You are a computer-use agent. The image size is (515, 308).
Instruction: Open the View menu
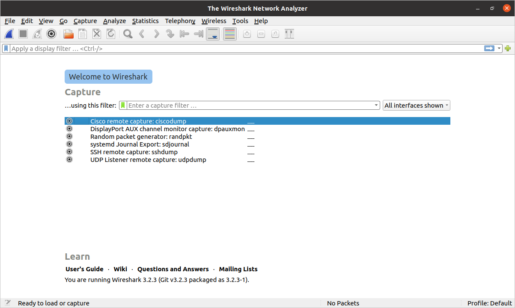tap(46, 21)
